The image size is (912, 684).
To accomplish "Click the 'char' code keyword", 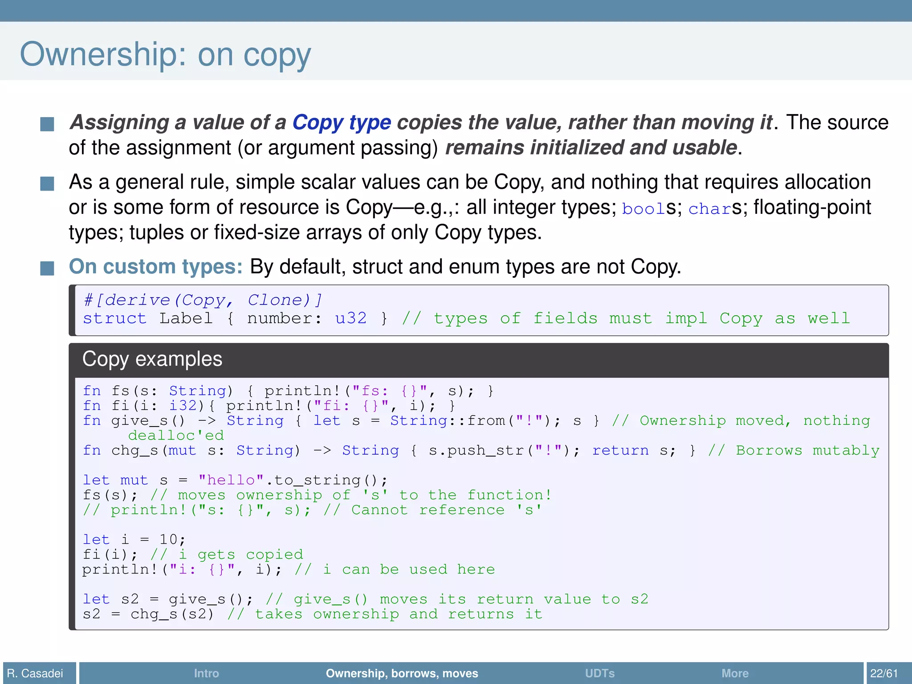I will pyautogui.click(x=710, y=208).
